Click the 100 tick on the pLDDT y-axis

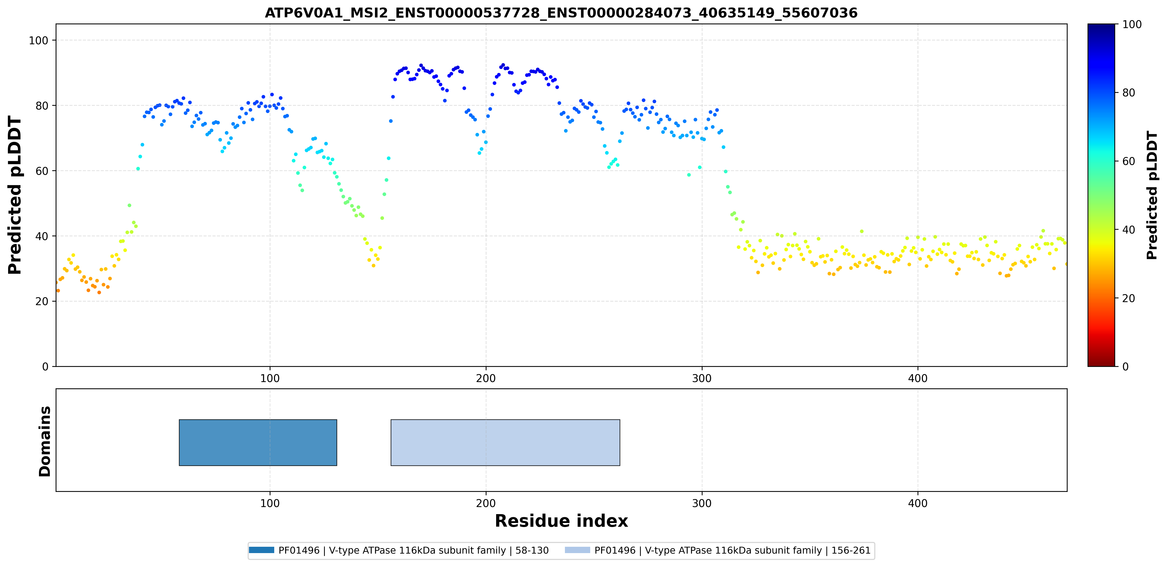[38, 40]
